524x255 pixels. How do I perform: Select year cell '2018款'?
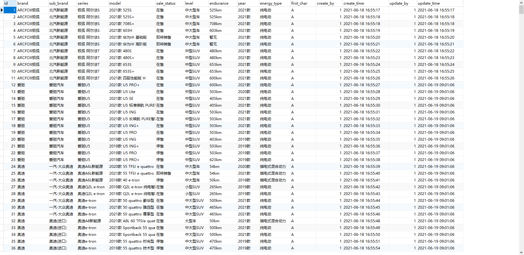(x=248, y=180)
